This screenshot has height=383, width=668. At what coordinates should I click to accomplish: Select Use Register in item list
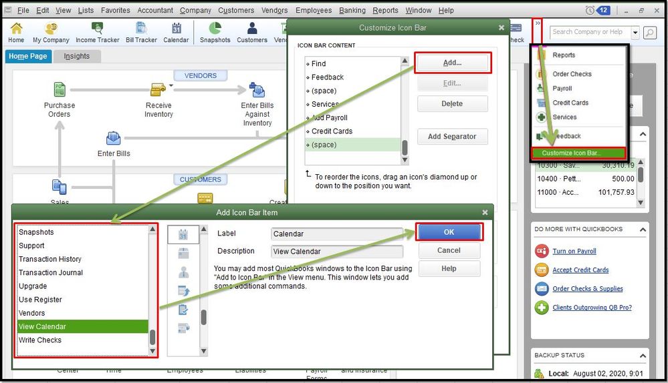pyautogui.click(x=83, y=300)
